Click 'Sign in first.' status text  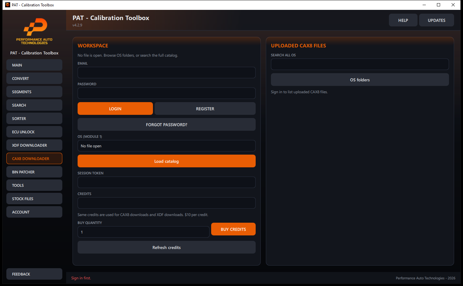point(81,278)
